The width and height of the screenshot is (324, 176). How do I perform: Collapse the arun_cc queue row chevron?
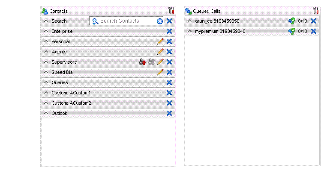(190, 21)
